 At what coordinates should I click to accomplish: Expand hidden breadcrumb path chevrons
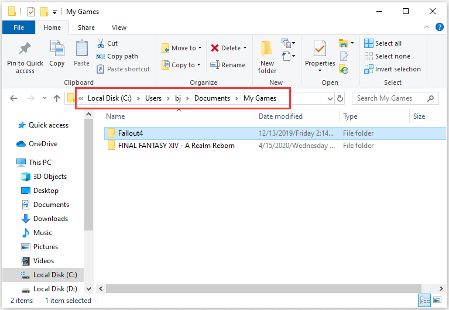(x=81, y=98)
